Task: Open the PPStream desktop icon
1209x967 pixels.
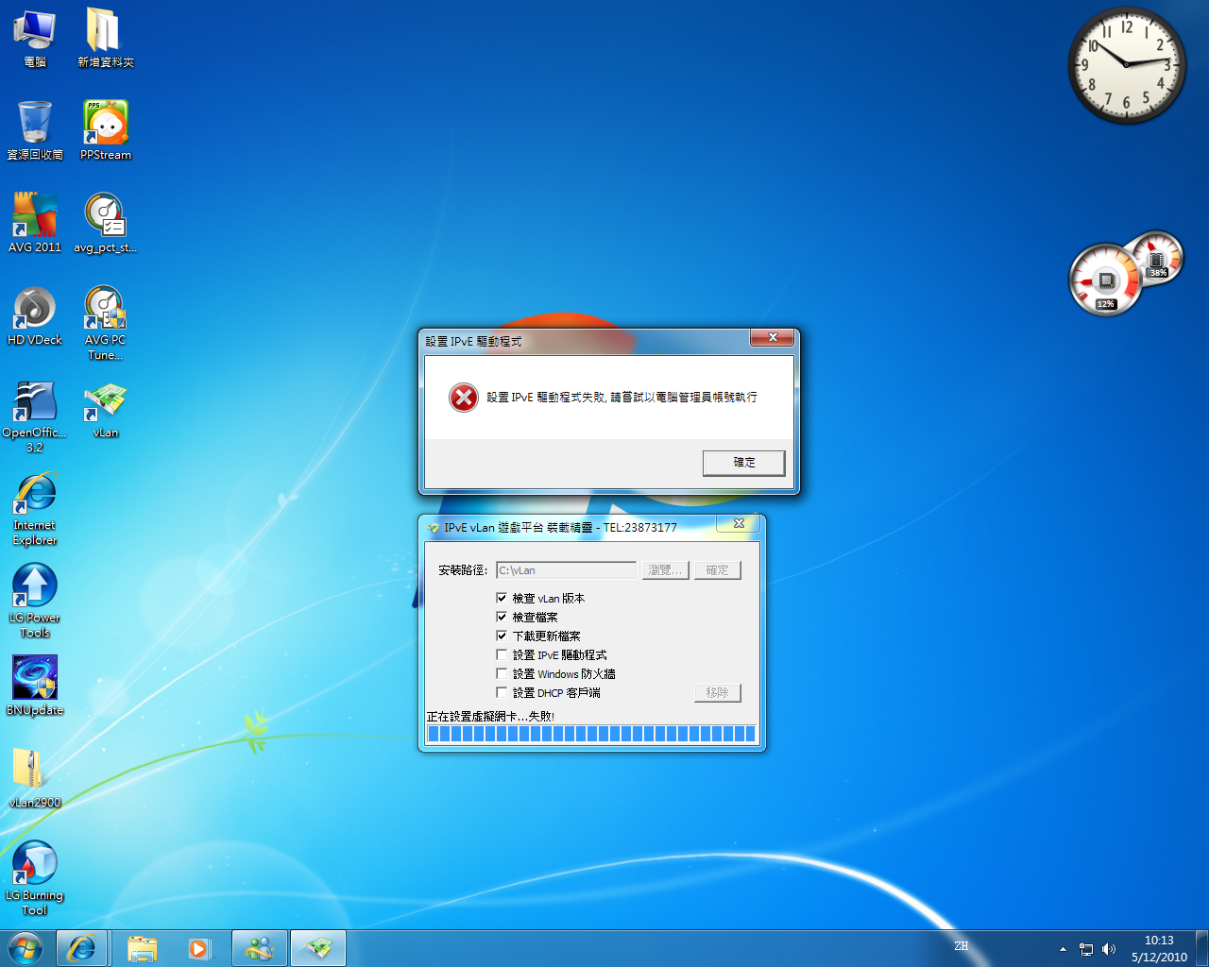Action: tap(106, 129)
